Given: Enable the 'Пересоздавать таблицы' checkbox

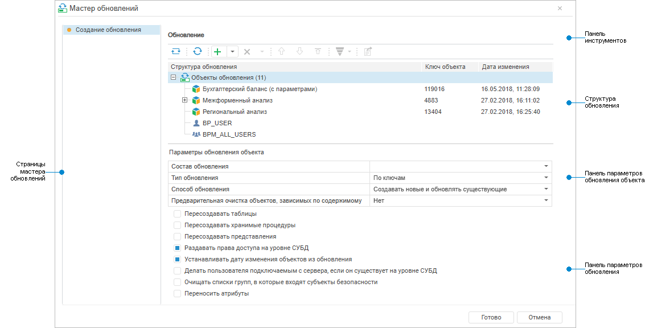Looking at the screenshot, I should coord(178,214).
